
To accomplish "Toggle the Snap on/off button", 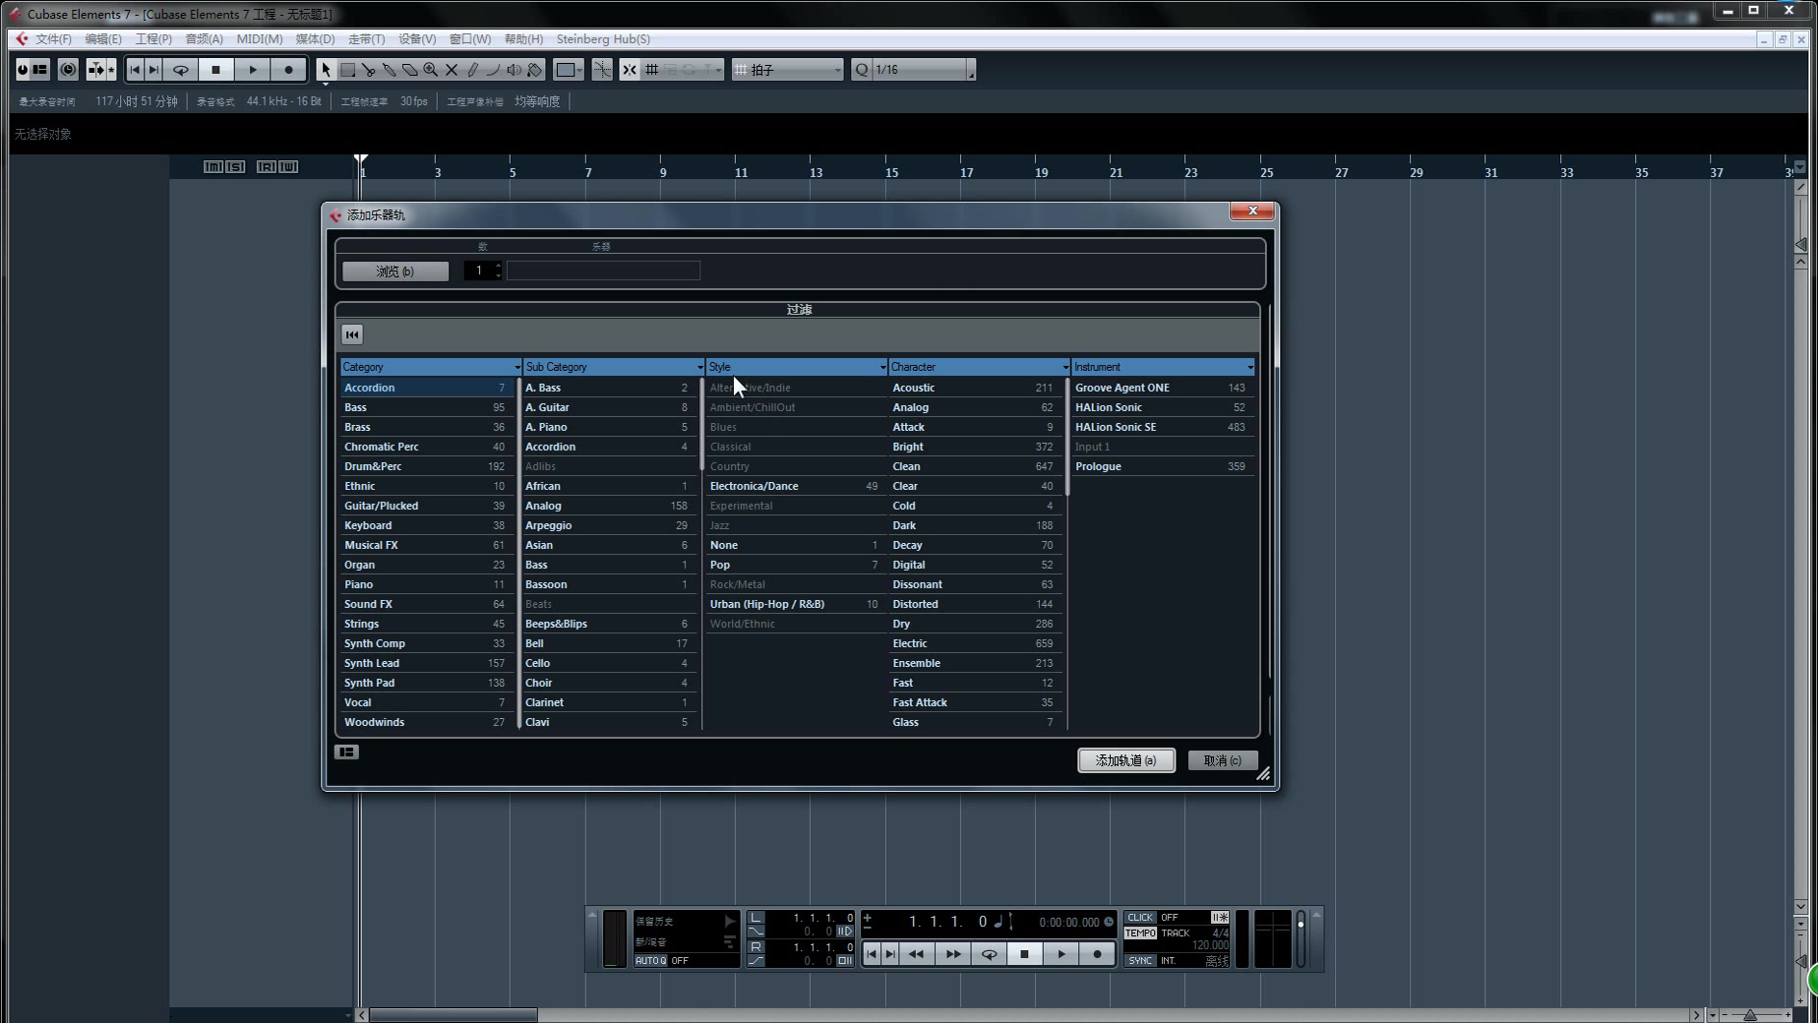I will [629, 70].
